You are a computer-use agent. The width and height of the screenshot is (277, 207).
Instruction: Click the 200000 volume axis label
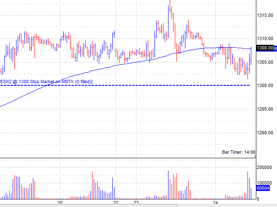point(264,167)
